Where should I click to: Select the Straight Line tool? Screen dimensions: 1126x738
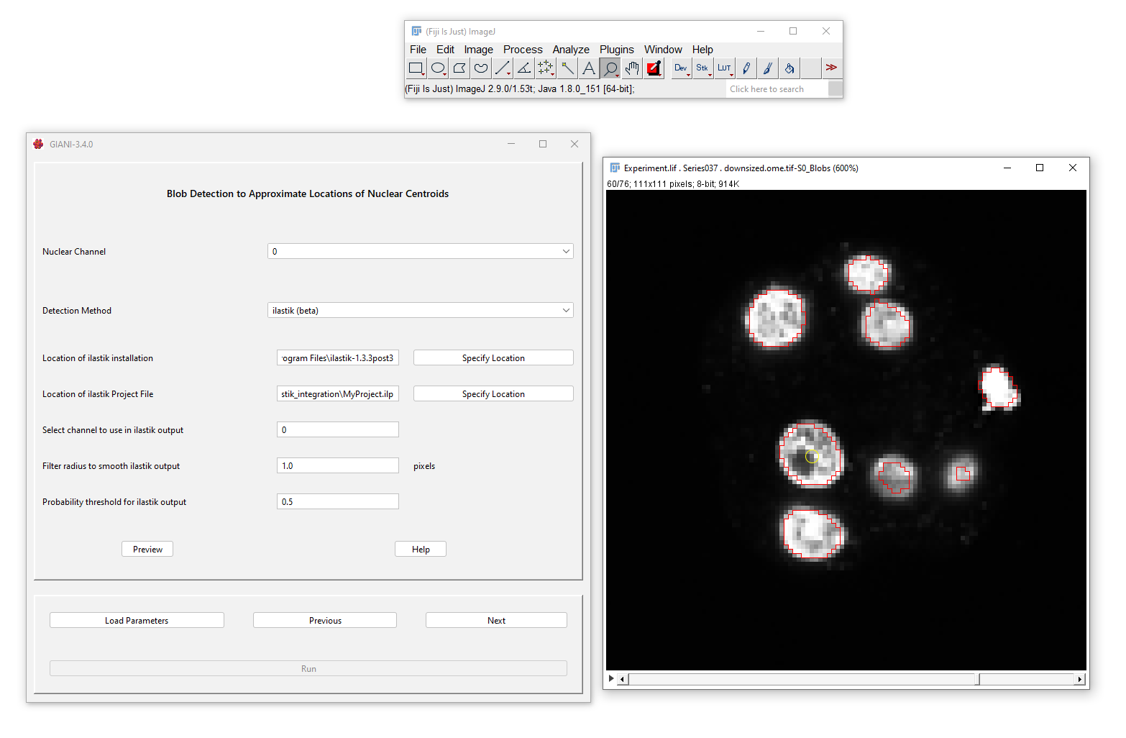tap(503, 68)
